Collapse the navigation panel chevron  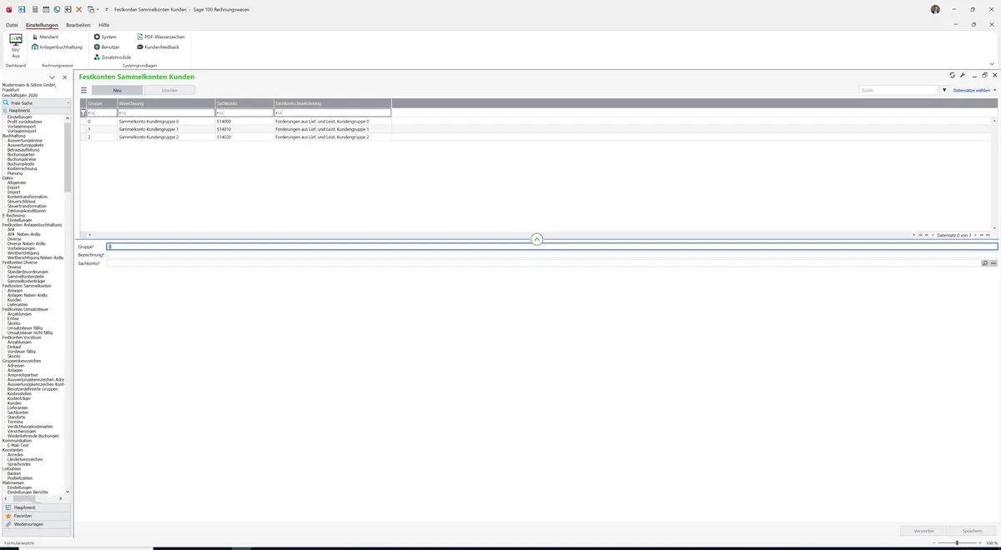click(x=52, y=77)
